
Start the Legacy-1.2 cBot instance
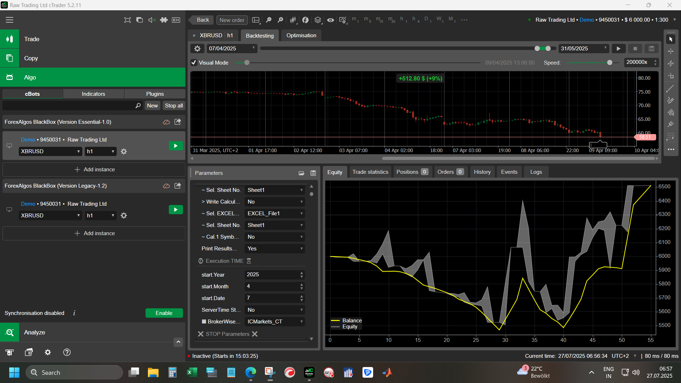pos(176,210)
